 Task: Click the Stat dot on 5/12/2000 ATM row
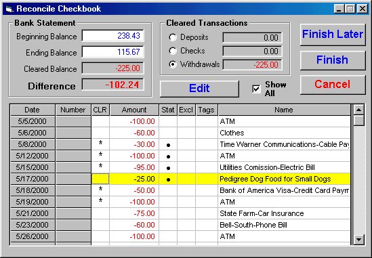[x=168, y=156]
